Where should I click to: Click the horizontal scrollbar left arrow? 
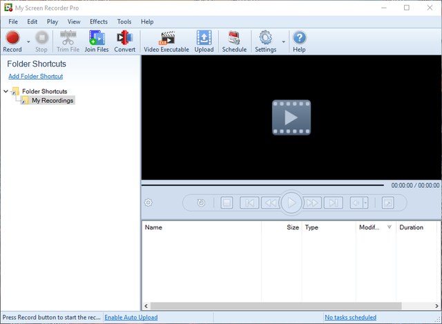146,306
